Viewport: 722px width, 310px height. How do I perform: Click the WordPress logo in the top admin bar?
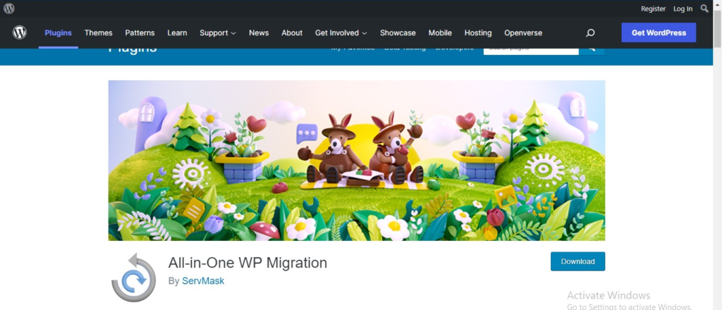pyautogui.click(x=9, y=8)
